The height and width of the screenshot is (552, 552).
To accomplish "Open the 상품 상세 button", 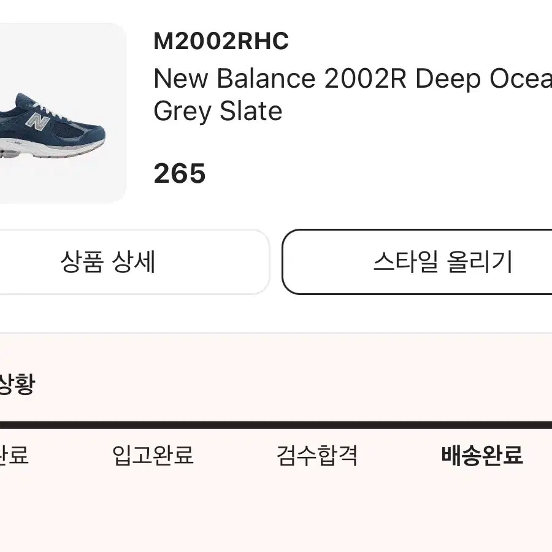I will pyautogui.click(x=135, y=261).
